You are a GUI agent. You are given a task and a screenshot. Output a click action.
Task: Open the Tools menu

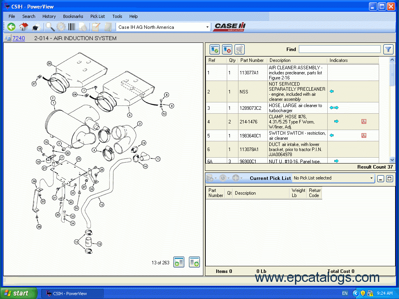[x=117, y=16]
